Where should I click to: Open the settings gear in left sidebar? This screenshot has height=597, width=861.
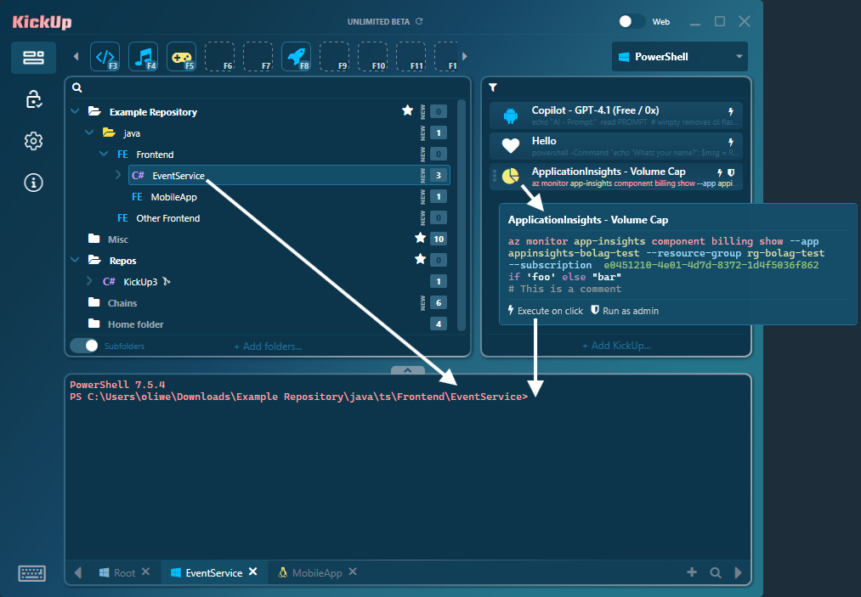coord(34,141)
